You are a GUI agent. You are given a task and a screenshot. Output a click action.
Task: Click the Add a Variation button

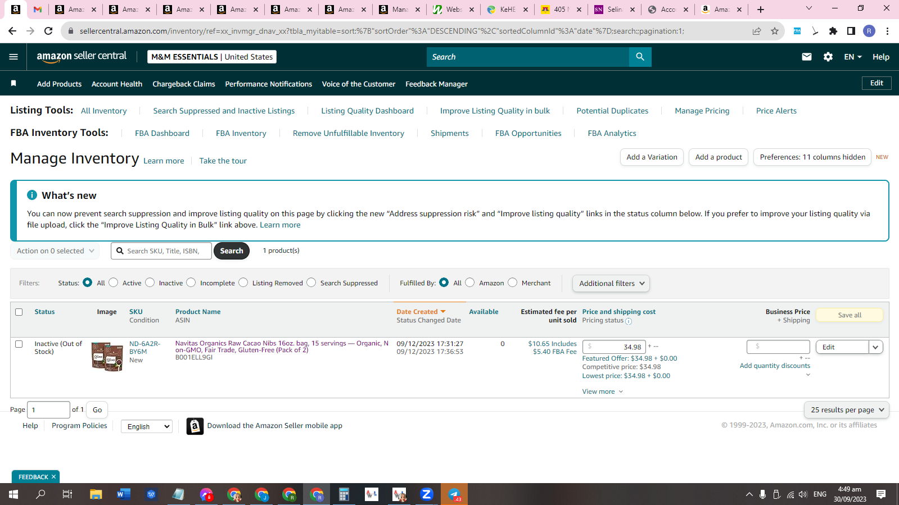click(652, 157)
